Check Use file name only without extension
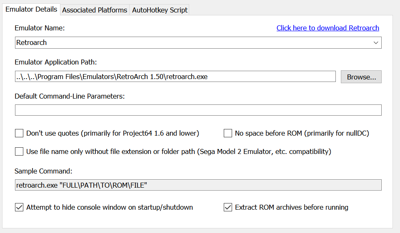The width and height of the screenshot is (400, 233). click(19, 151)
